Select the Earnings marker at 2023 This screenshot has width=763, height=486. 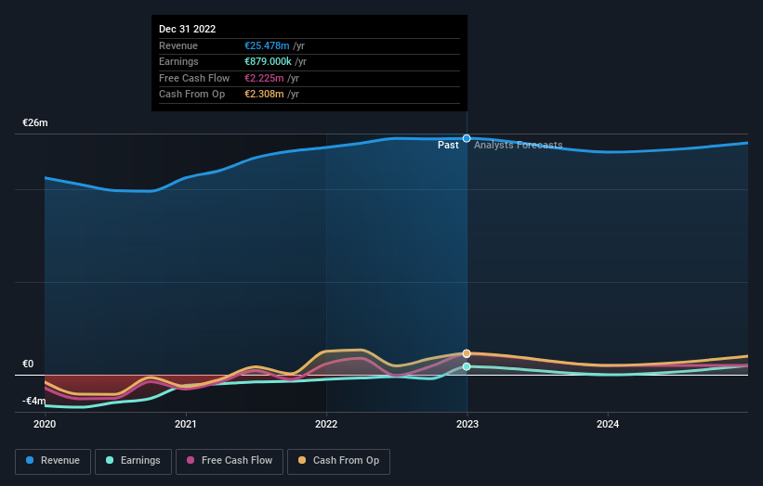(x=467, y=366)
